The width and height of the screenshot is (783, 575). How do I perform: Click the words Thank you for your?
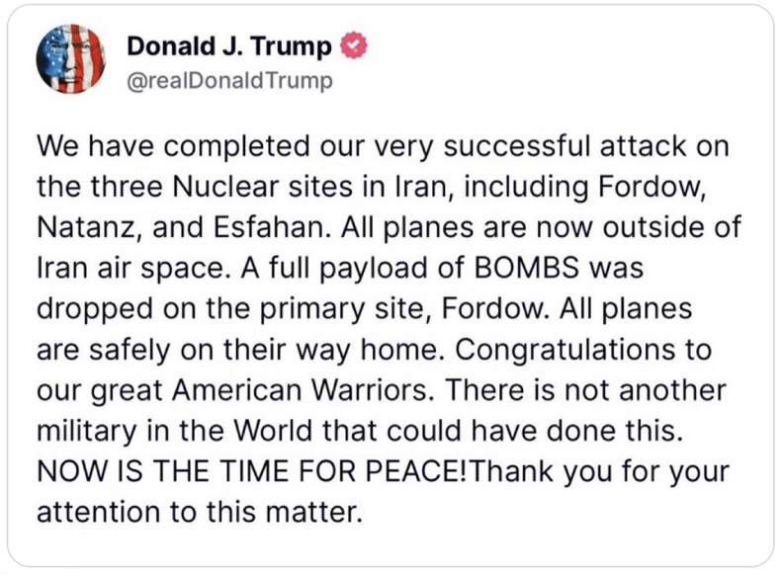click(599, 471)
